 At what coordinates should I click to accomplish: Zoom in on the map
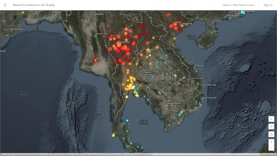271,142
